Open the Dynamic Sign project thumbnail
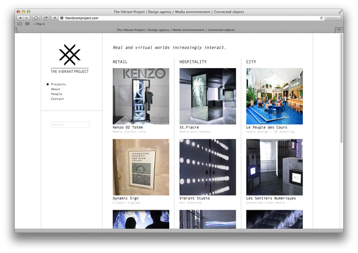Screen dimensions: 358x253 pos(141,167)
